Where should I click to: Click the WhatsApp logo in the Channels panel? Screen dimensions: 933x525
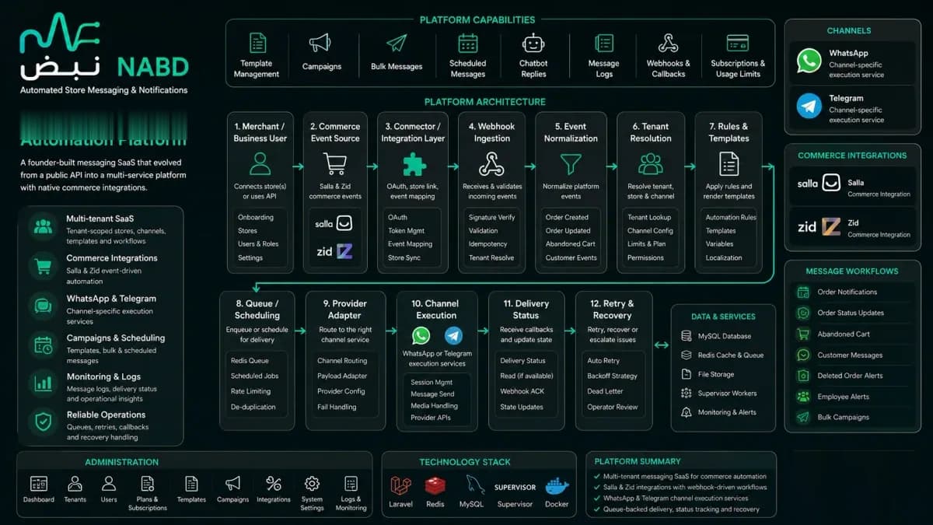[809, 61]
